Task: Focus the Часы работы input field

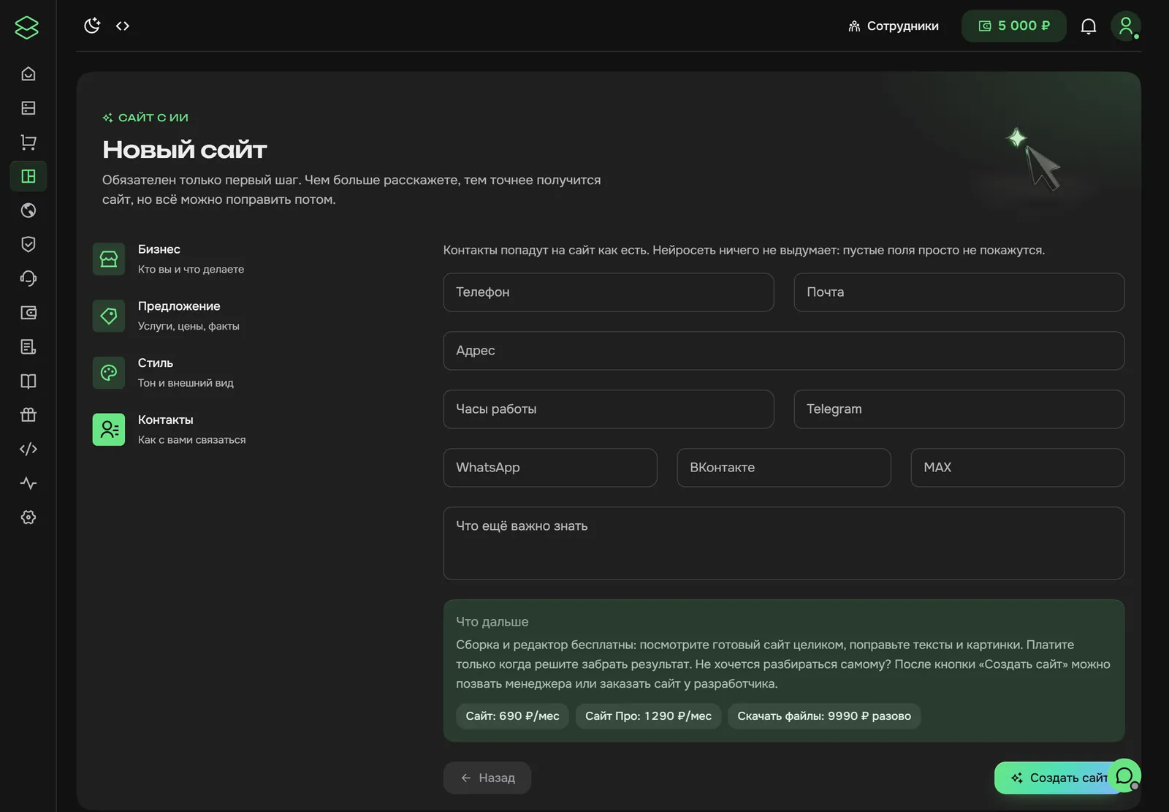Action: (609, 409)
